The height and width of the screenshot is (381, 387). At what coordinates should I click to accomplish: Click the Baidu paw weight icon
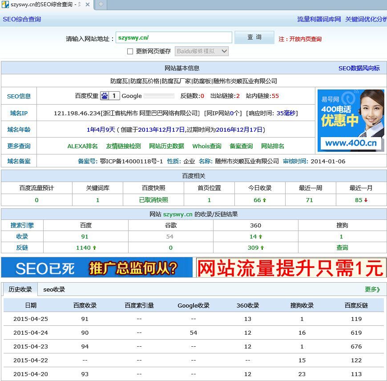point(105,96)
